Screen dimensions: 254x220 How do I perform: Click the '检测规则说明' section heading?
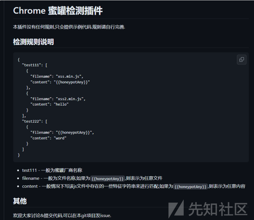(x=33, y=42)
